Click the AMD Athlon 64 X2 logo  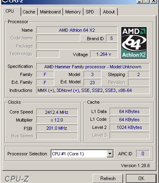[134, 43]
